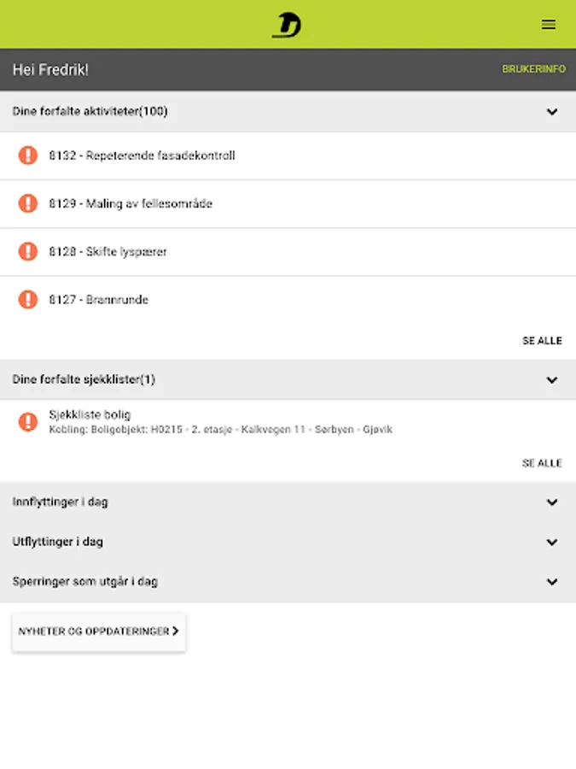Open Nyheter og oppdateringer
This screenshot has width=576, height=769.
[94, 631]
